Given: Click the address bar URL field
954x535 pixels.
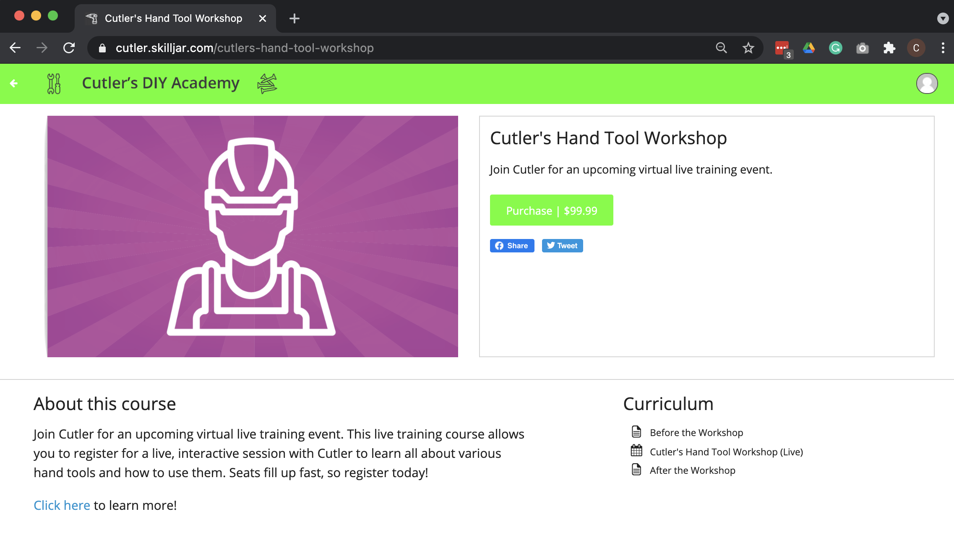Looking at the screenshot, I should [x=378, y=48].
